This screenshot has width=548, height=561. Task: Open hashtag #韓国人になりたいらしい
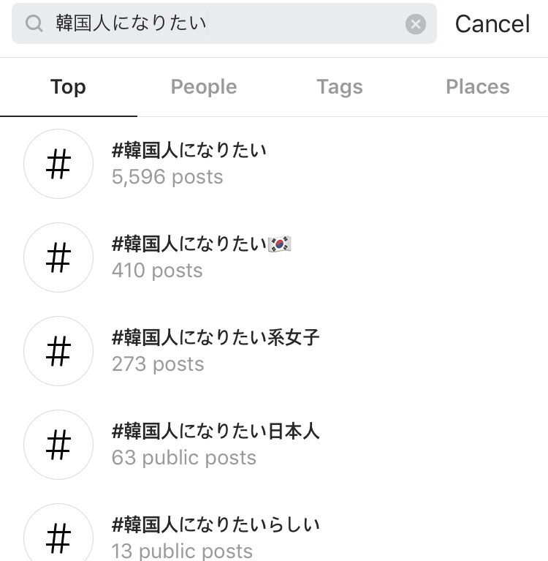(216, 525)
